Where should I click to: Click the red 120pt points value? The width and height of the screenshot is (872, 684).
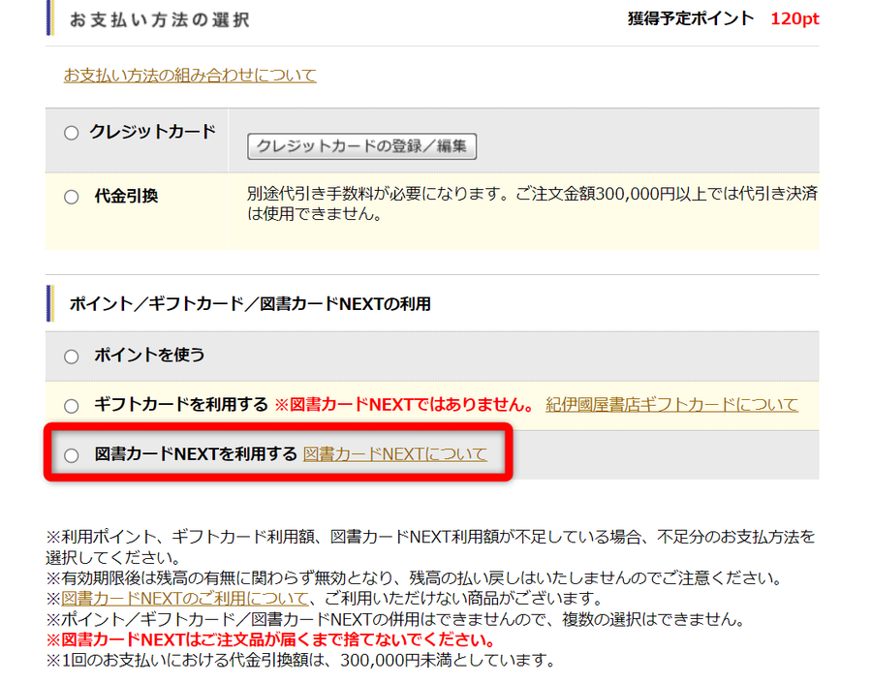click(x=794, y=19)
